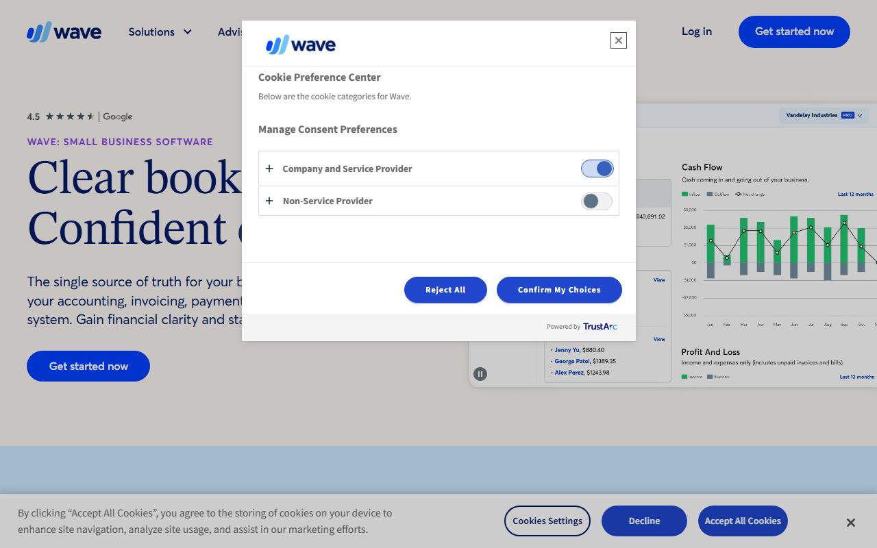Toggle Non-Service Provider cookies switch

pos(597,201)
